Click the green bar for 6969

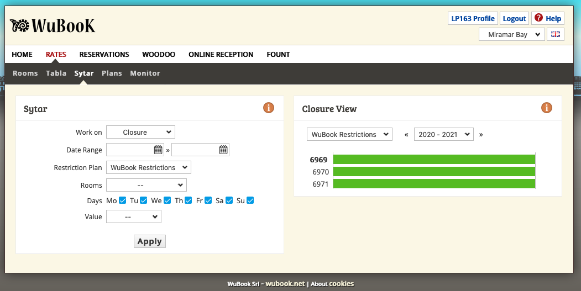point(435,160)
